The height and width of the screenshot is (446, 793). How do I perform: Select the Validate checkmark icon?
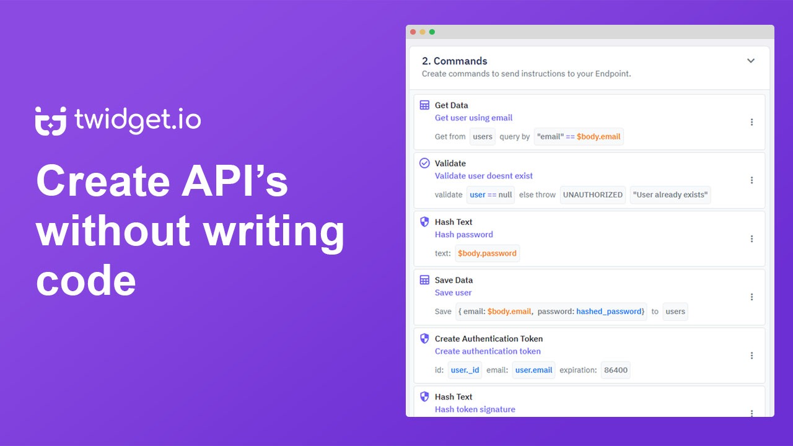coord(425,163)
